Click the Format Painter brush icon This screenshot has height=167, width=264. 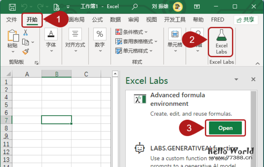[26, 52]
